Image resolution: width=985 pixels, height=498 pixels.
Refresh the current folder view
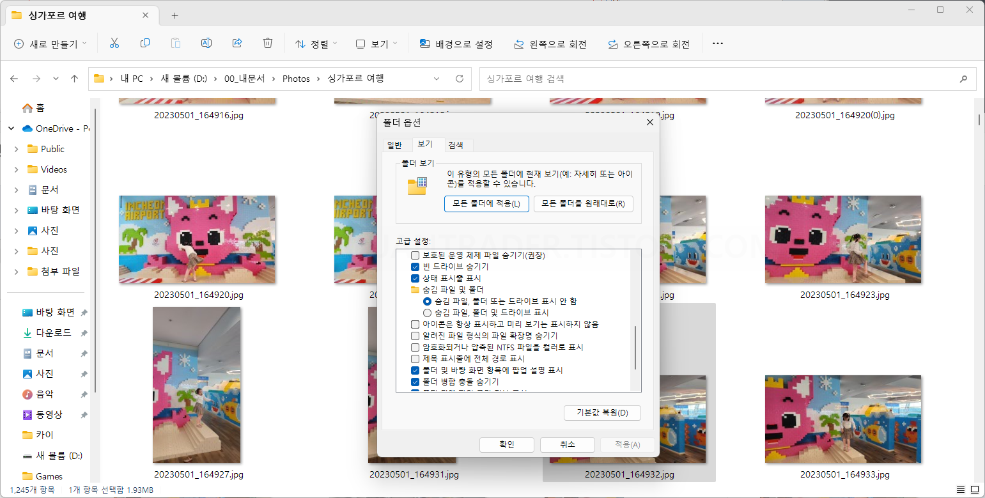pyautogui.click(x=459, y=79)
